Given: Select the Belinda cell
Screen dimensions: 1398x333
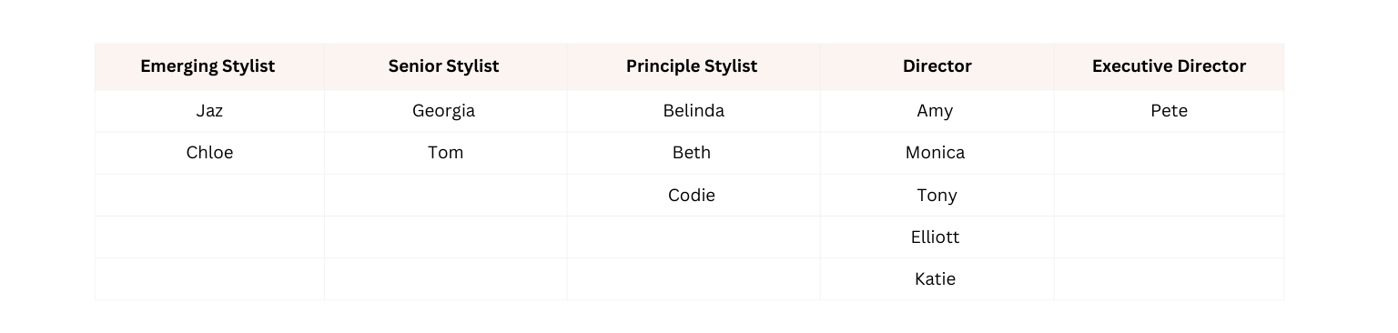Looking at the screenshot, I should pyautogui.click(x=693, y=111).
